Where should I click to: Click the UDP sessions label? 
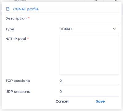click(18, 92)
